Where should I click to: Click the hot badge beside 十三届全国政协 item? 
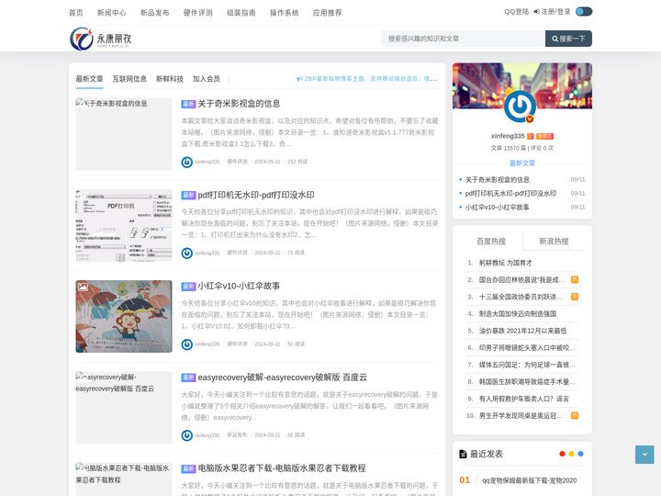click(574, 297)
